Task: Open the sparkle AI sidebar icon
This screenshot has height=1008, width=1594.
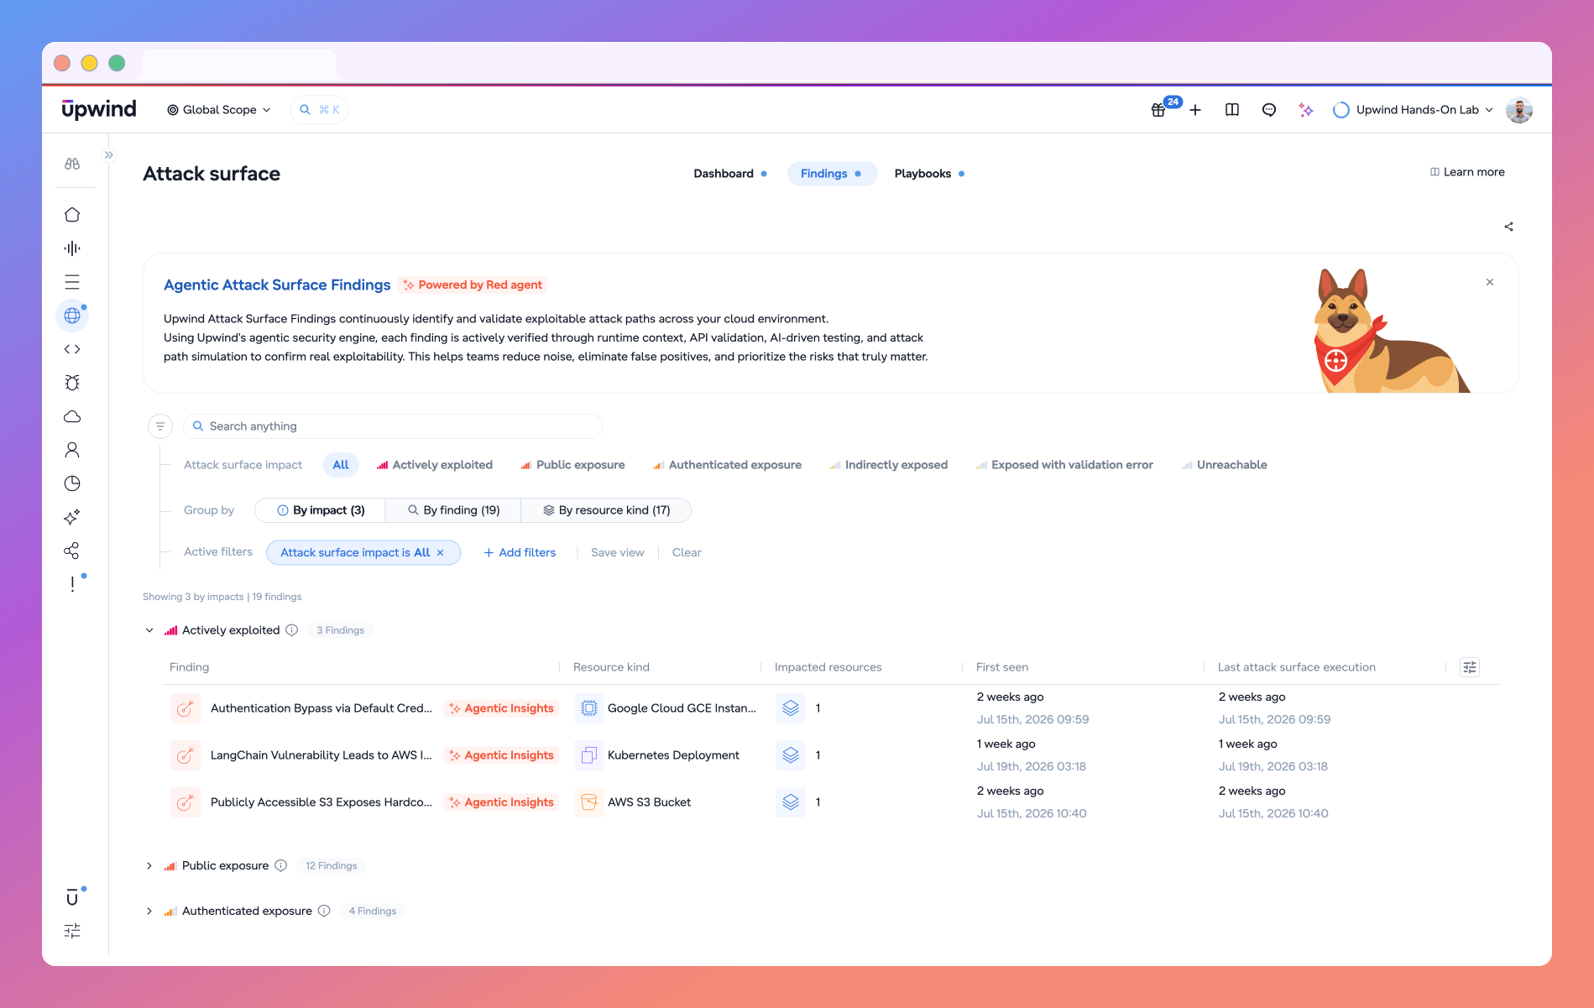Action: click(72, 517)
